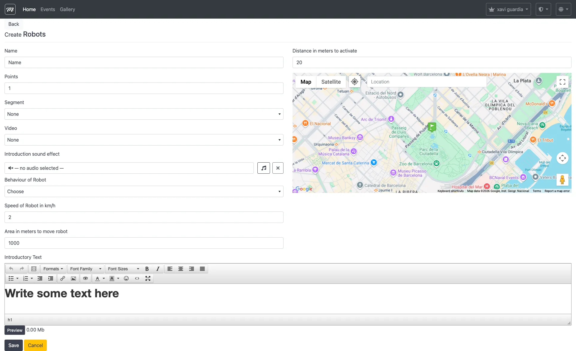The image size is (576, 351).
Task: Open the Behaviour of Robot dropdown
Action: click(x=144, y=191)
